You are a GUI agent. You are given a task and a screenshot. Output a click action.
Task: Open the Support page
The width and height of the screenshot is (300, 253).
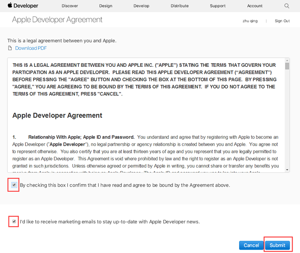coord(218,6)
